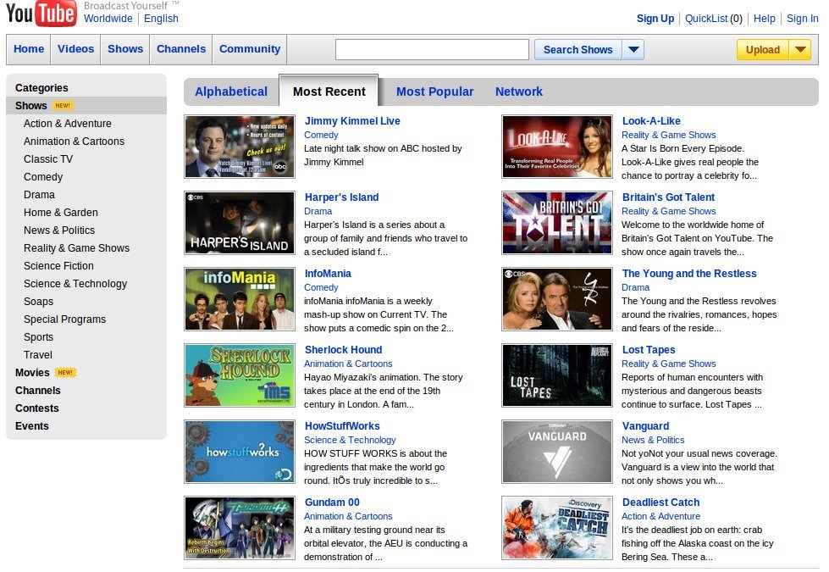Open the Channels navigation menu item
829x572 pixels.
pyautogui.click(x=181, y=49)
